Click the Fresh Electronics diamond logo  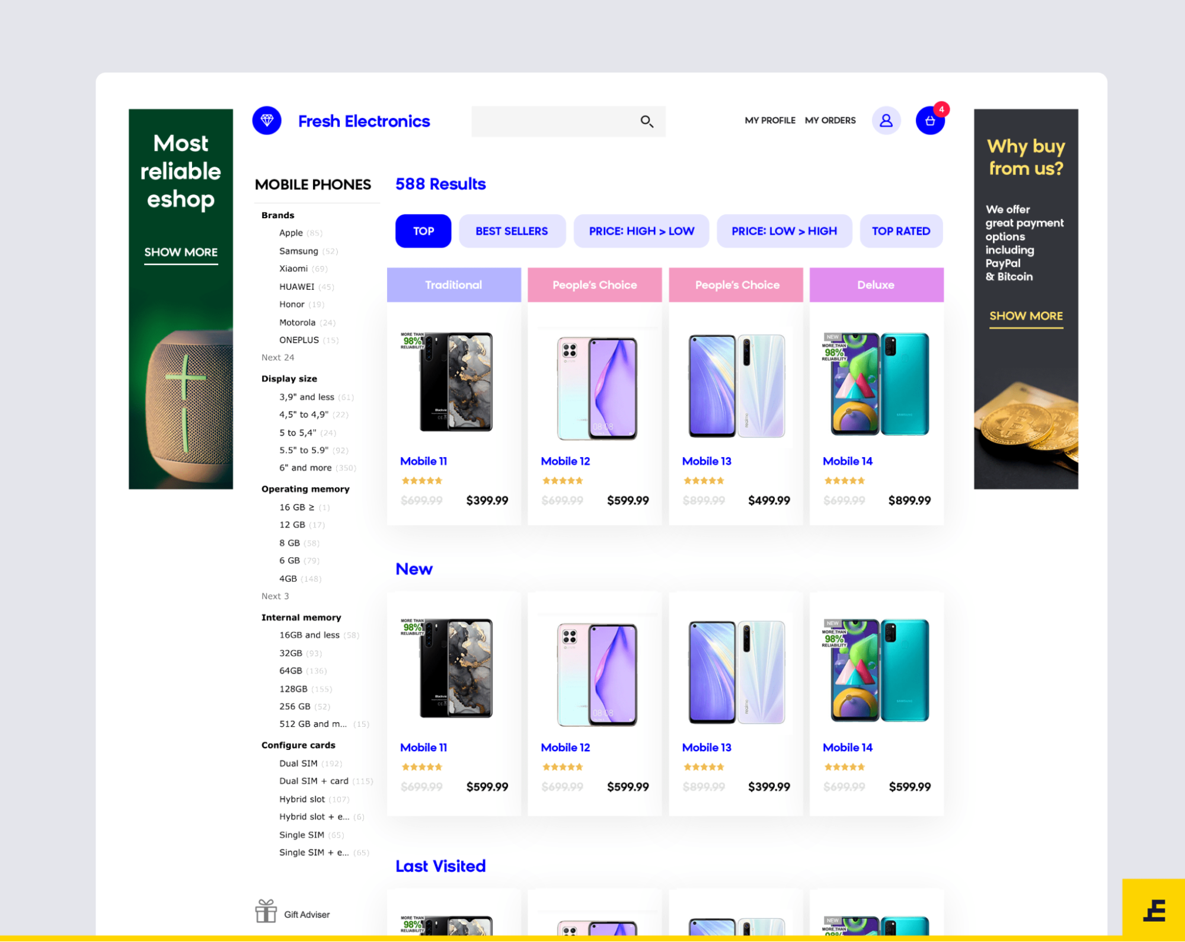click(x=267, y=121)
